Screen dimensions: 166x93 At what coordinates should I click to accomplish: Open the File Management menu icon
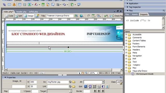(76, 16)
